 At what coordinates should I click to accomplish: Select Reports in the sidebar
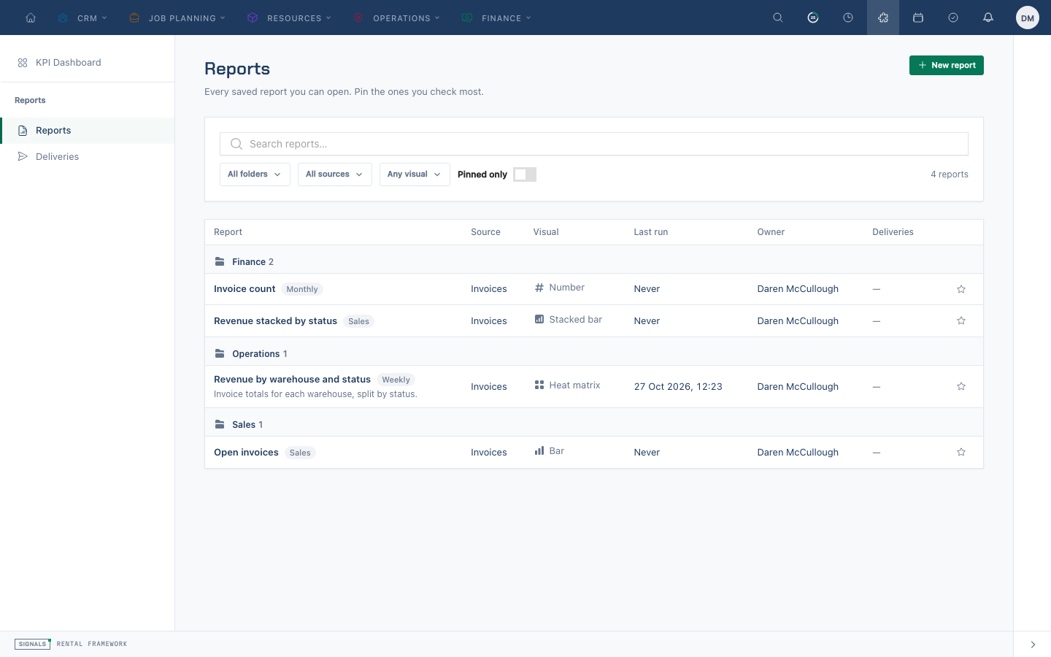(x=88, y=131)
